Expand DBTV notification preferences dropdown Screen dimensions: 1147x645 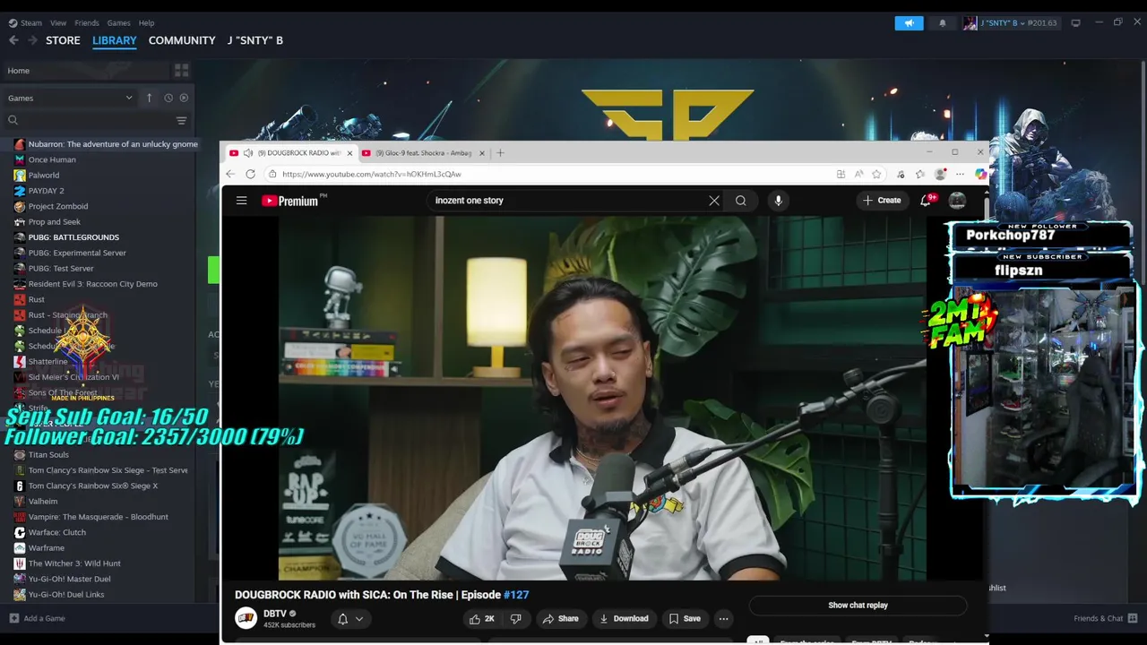pyautogui.click(x=350, y=619)
